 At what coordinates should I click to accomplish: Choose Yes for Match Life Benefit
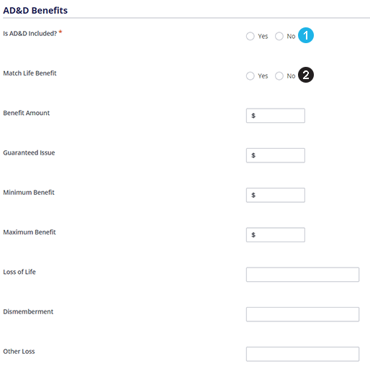[x=251, y=76]
